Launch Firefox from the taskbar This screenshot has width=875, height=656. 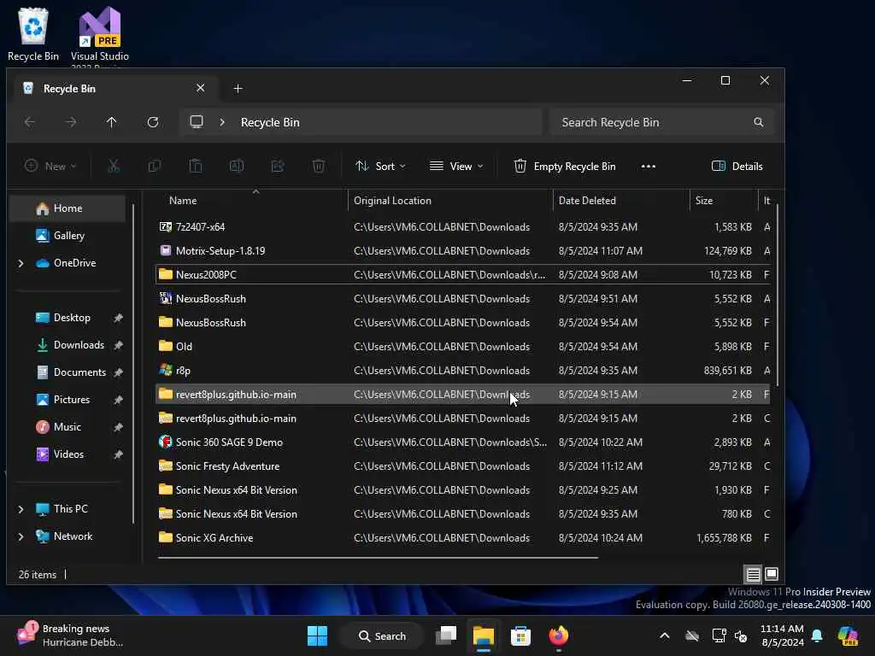(x=559, y=635)
